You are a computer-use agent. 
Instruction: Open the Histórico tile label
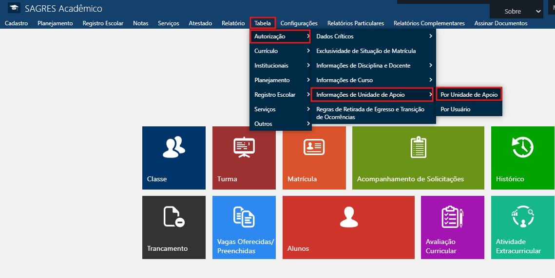click(x=510, y=179)
